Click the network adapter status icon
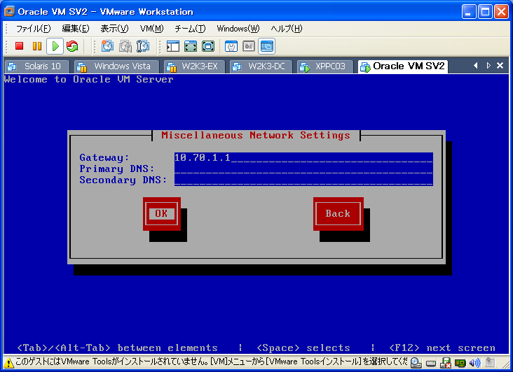 (460, 363)
